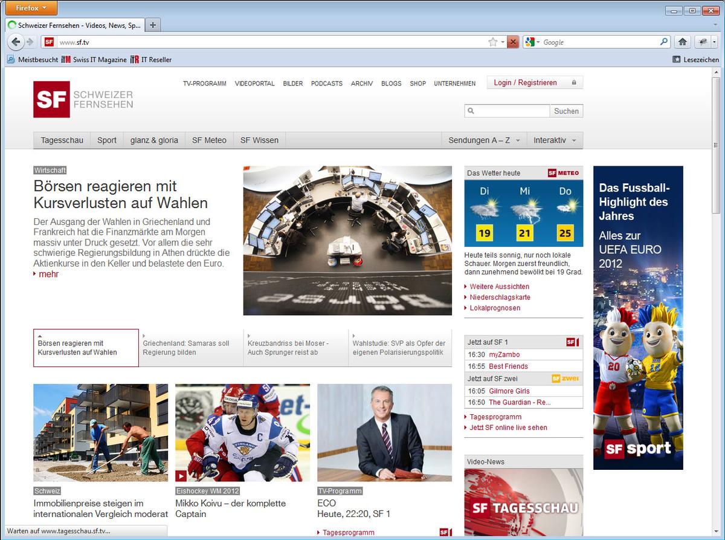Visit the BLOGS link
This screenshot has height=540, width=725.
pos(391,83)
